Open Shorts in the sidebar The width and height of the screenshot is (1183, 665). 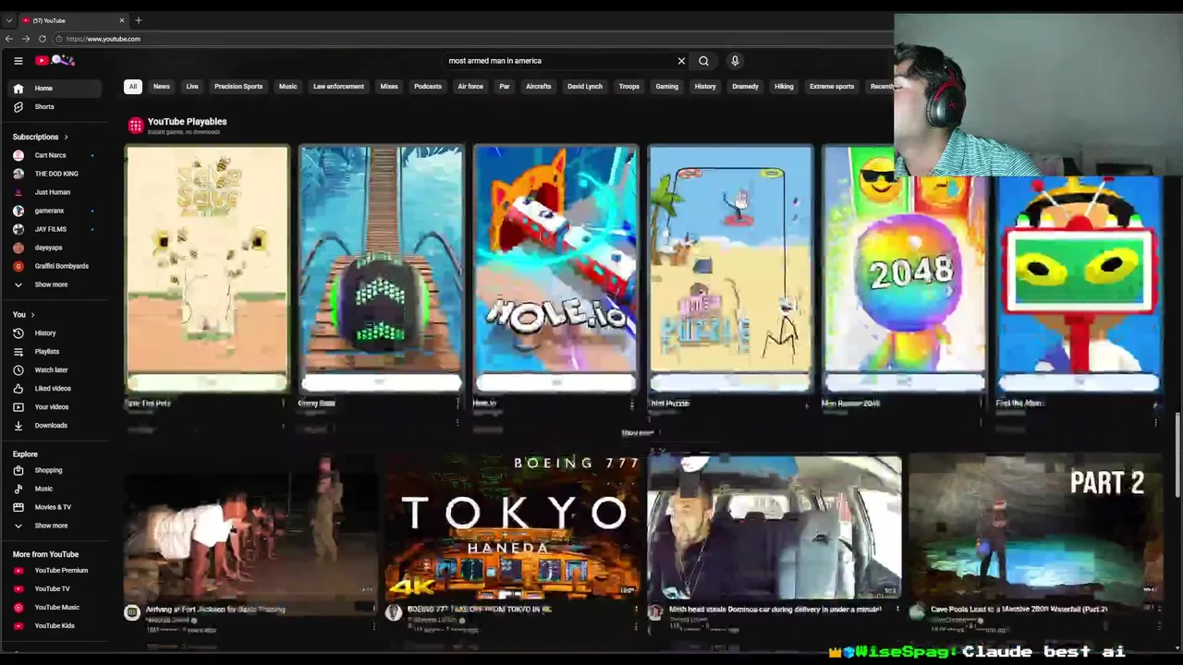point(53,107)
